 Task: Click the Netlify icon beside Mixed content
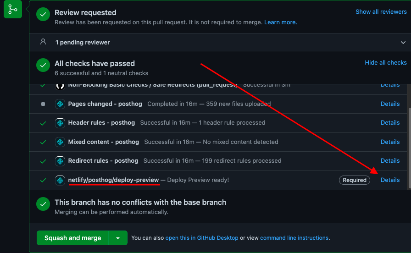[x=60, y=142]
